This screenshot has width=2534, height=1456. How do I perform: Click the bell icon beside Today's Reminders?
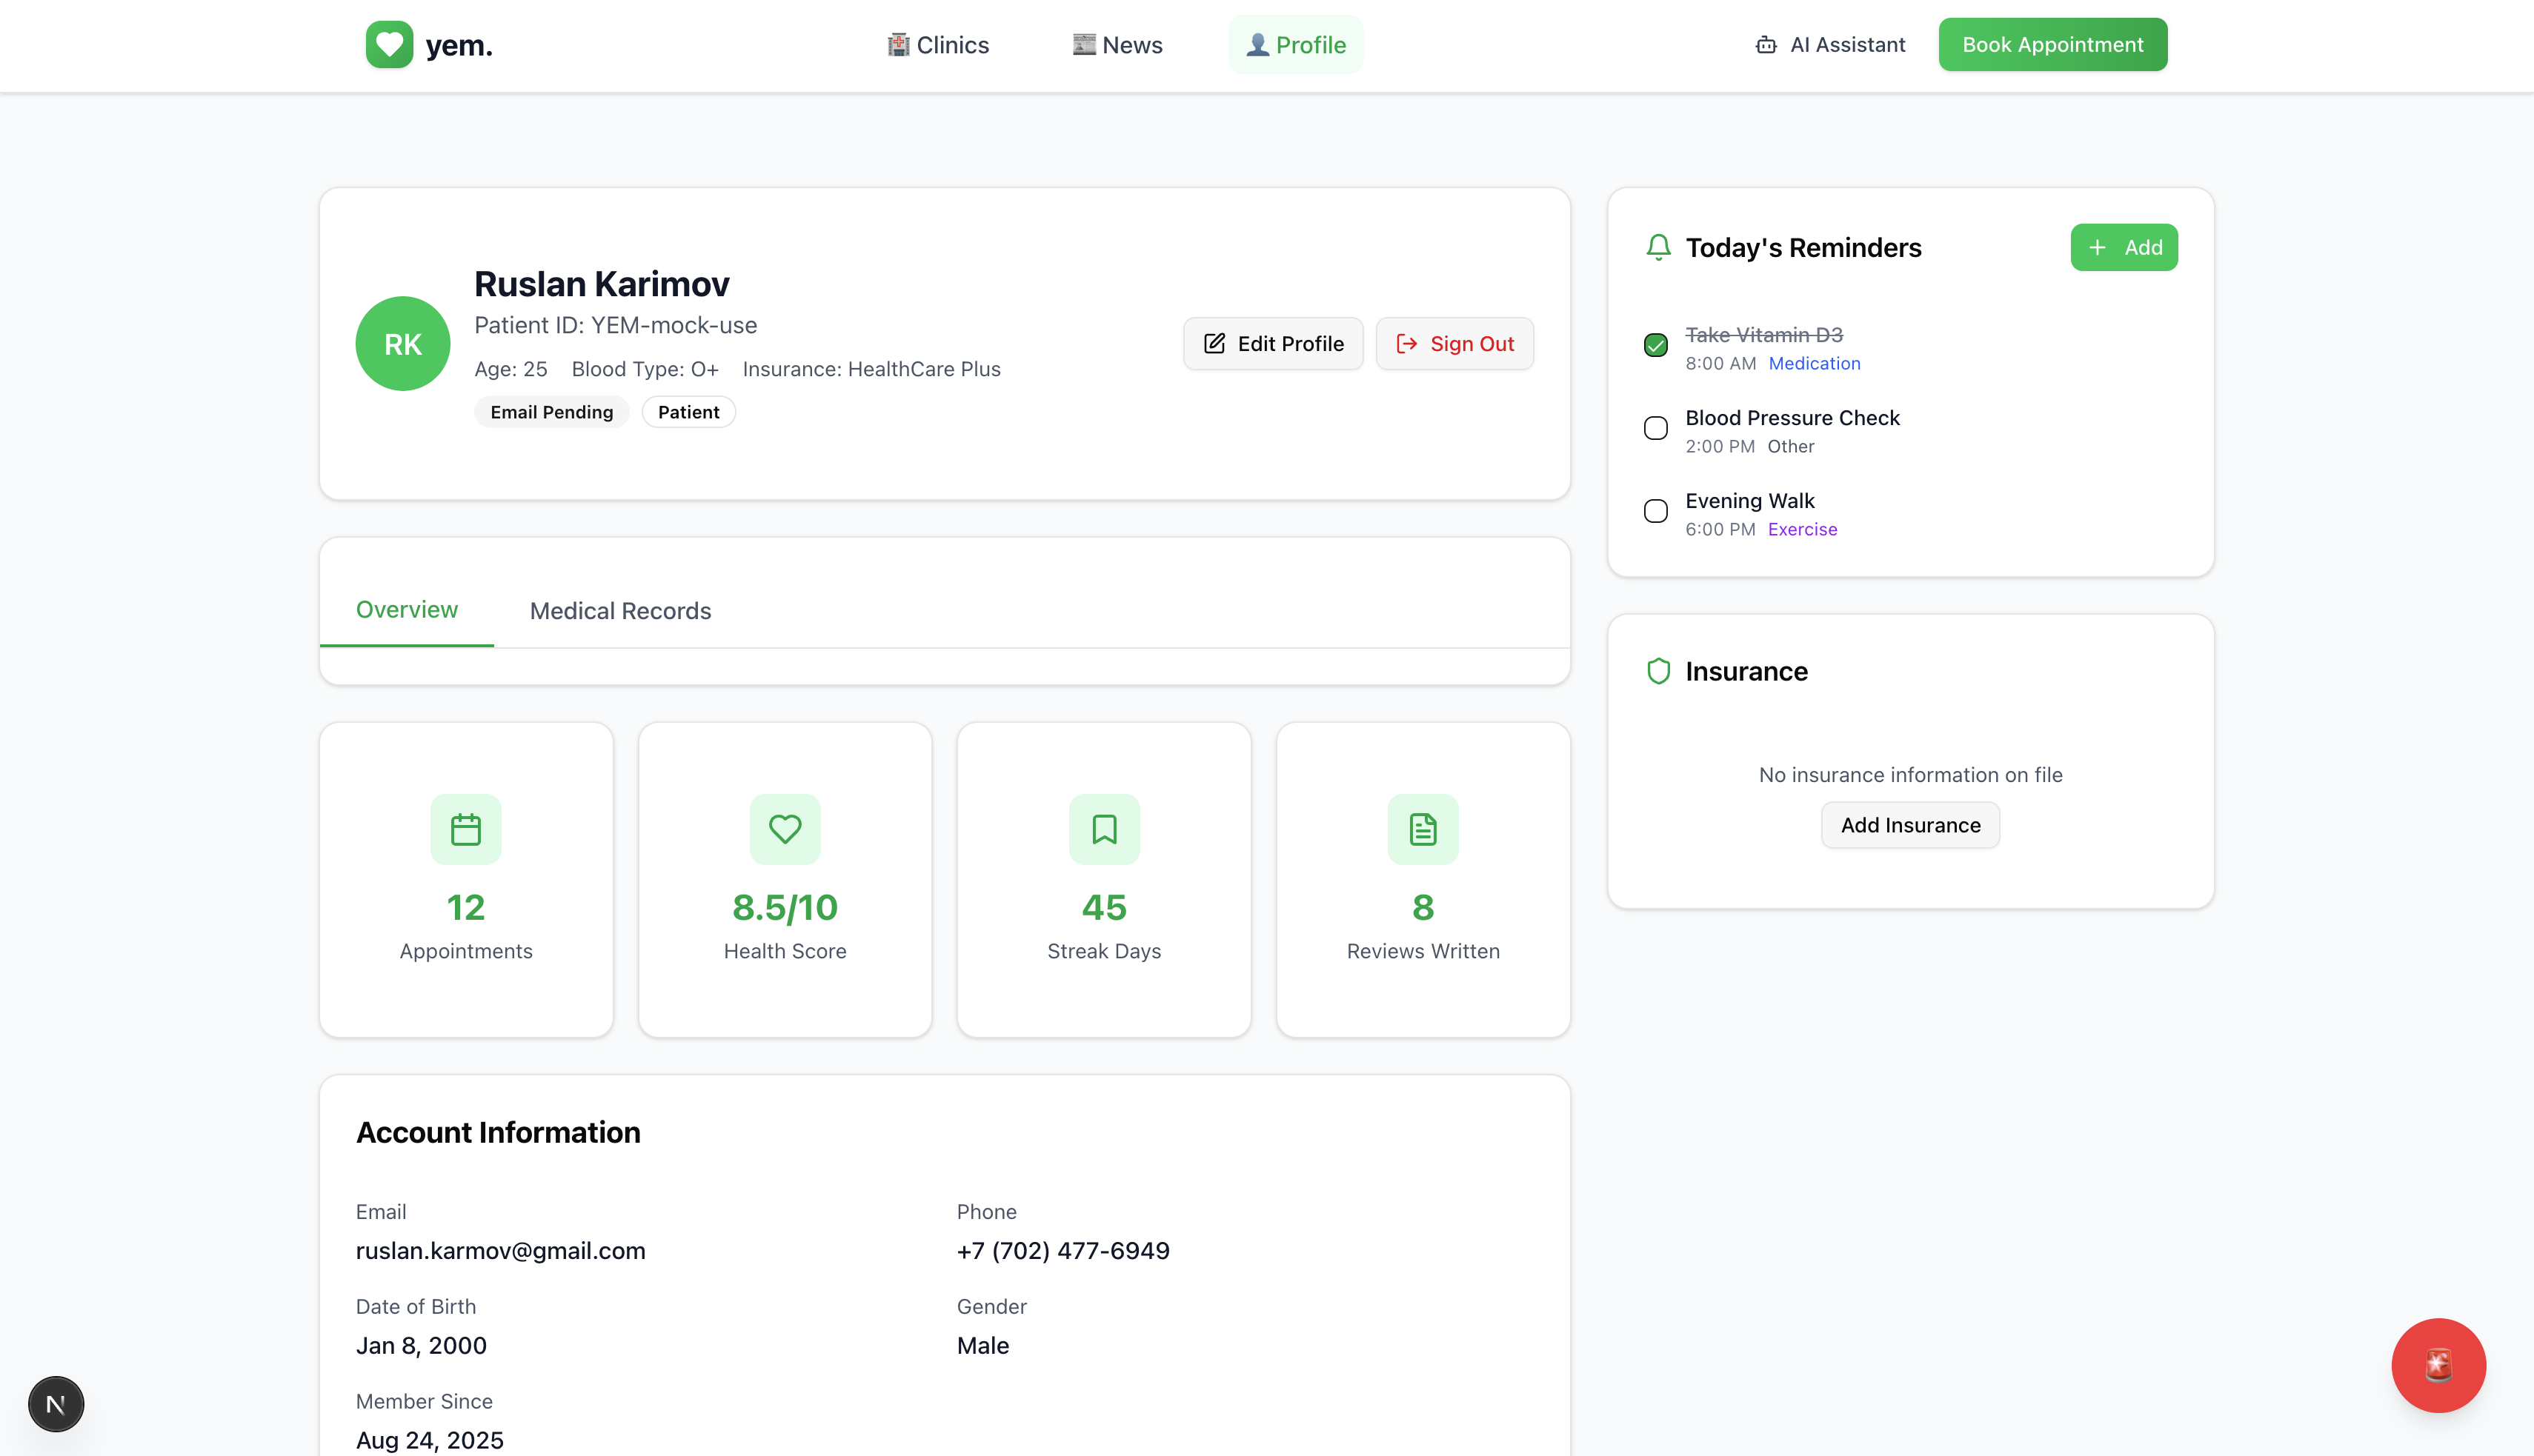coord(1657,247)
